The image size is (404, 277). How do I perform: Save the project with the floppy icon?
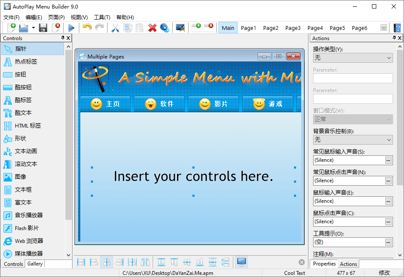tap(43, 28)
